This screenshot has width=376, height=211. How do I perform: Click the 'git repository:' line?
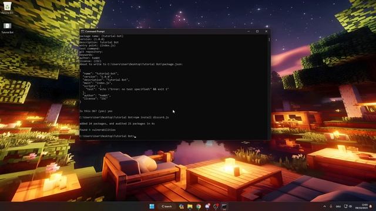[91, 52]
